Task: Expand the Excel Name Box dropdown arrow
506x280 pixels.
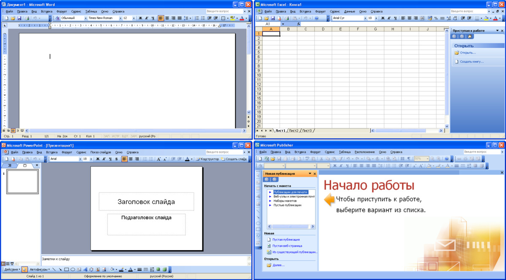Action: [x=283, y=24]
